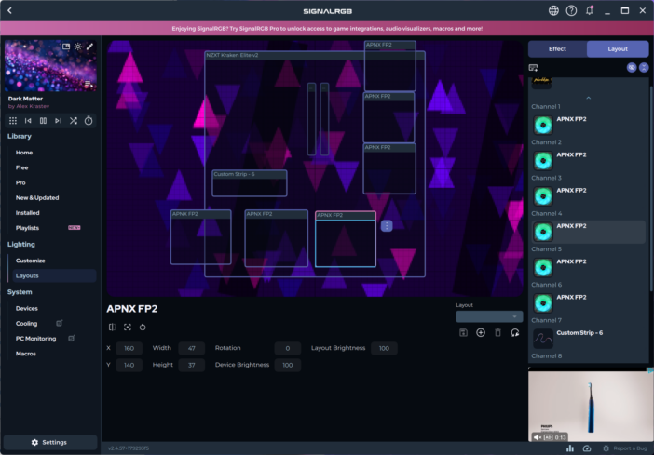
Task: Open PC Monitoring under System
Action: 36,339
